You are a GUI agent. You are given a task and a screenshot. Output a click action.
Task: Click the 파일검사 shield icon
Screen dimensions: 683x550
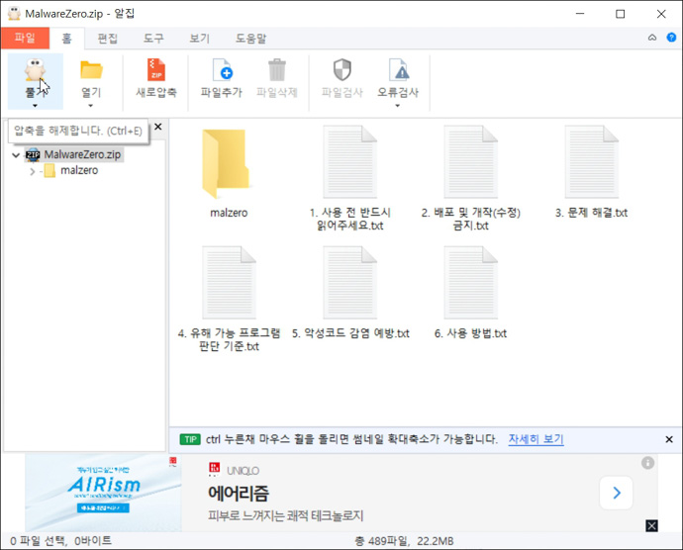341,69
